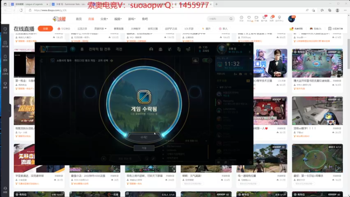
Task: Open the followed heart icon in Douyu header
Action: pos(249,18)
